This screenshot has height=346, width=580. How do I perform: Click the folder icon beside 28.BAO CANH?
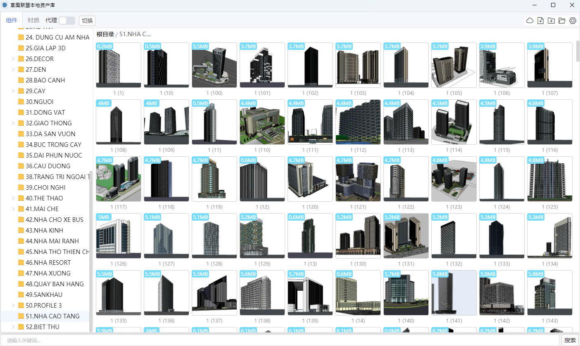tap(21, 80)
